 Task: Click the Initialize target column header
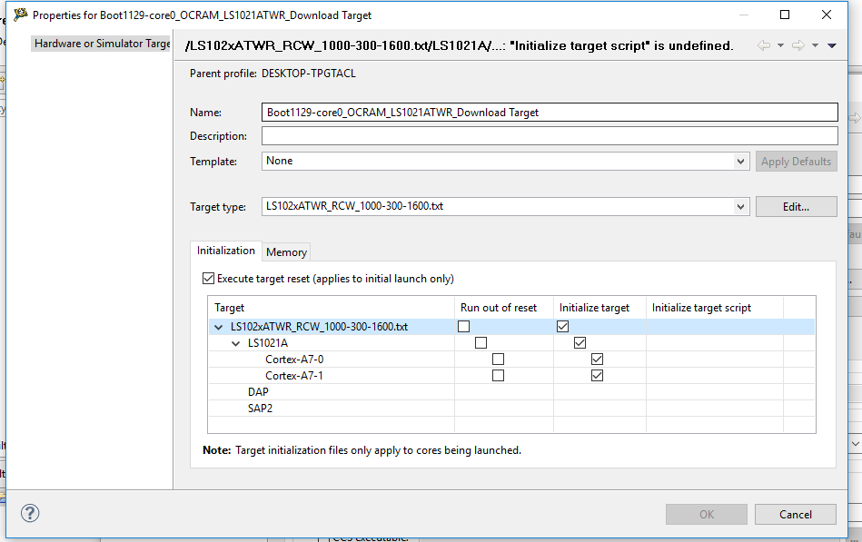click(599, 308)
